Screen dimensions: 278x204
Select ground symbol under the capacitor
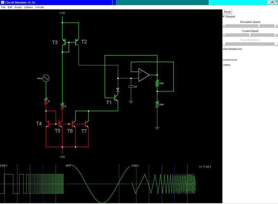(x=131, y=102)
